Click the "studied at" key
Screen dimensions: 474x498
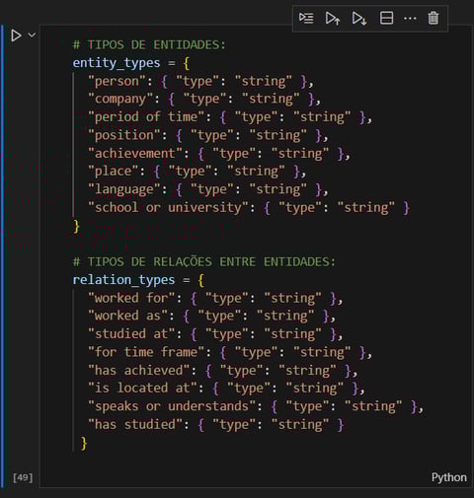tap(131, 334)
